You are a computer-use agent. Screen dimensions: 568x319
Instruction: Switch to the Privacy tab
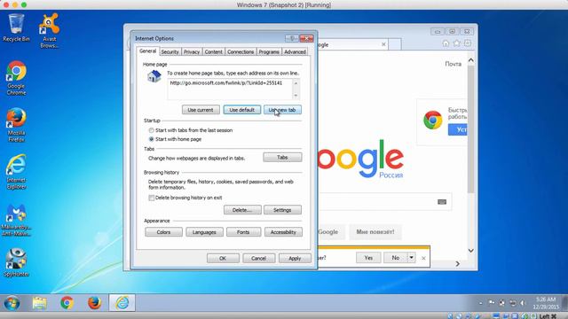(x=192, y=51)
